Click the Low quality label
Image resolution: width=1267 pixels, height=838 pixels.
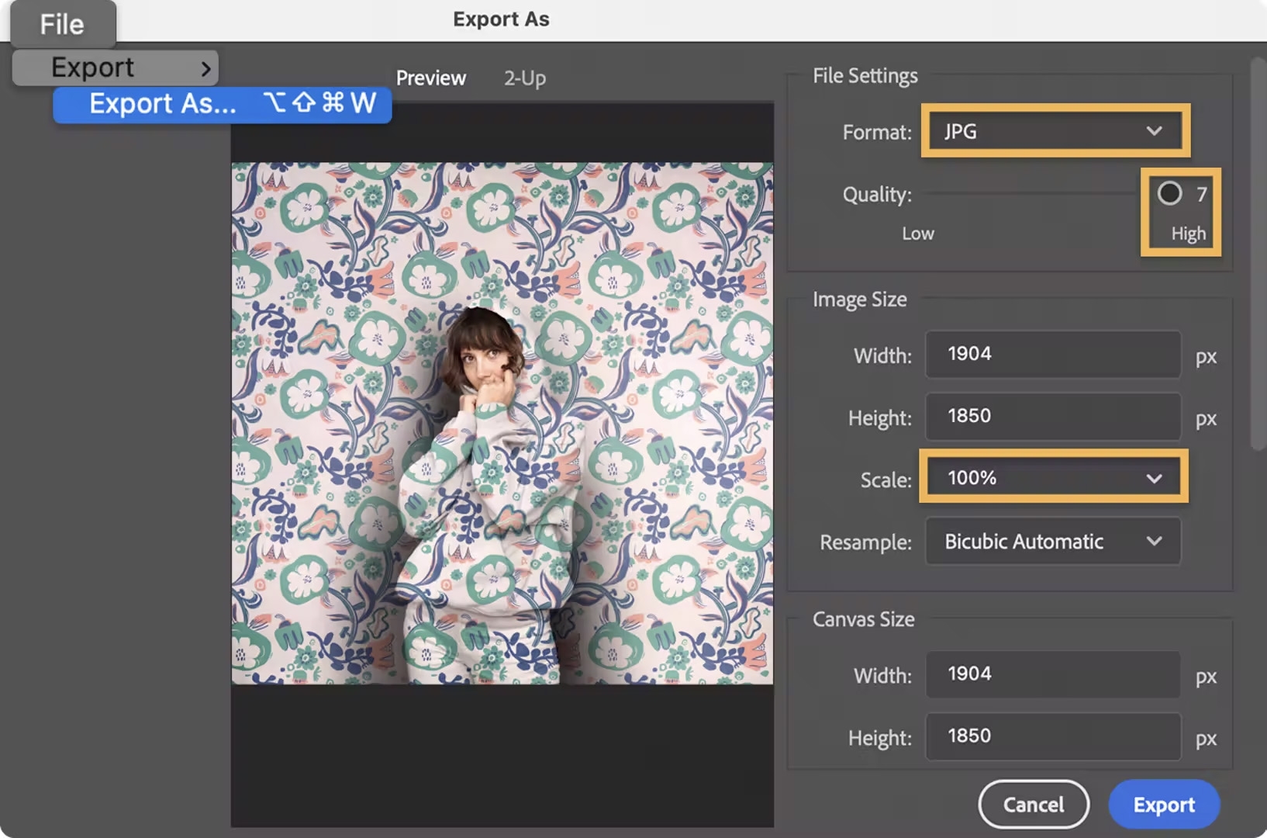[917, 233]
